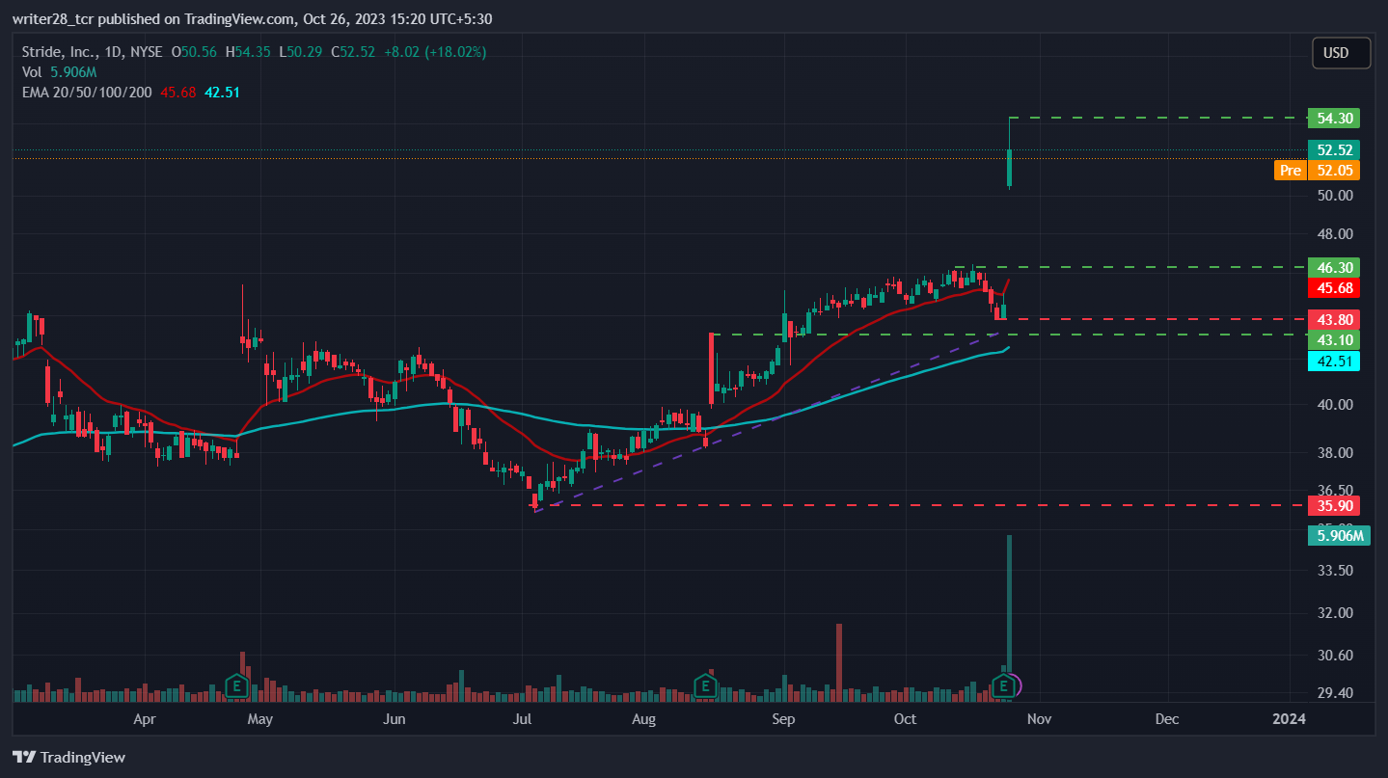Click the 5.906M volume label on axis

(1338, 535)
